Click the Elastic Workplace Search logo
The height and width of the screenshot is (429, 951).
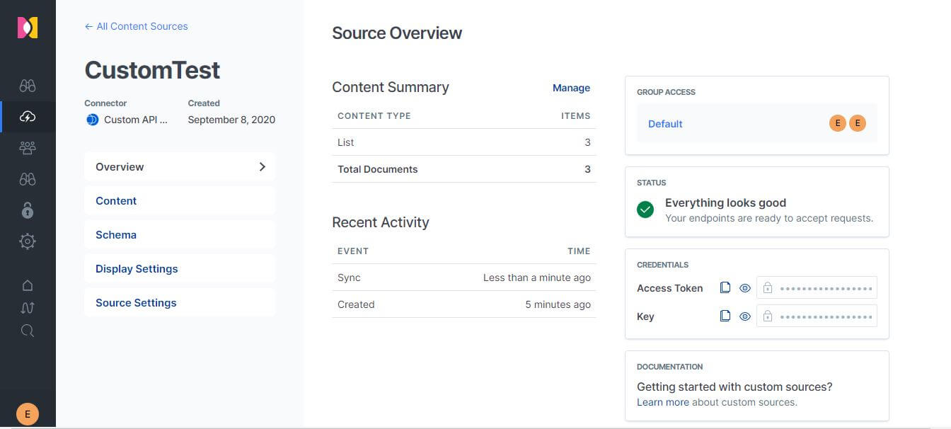[28, 27]
